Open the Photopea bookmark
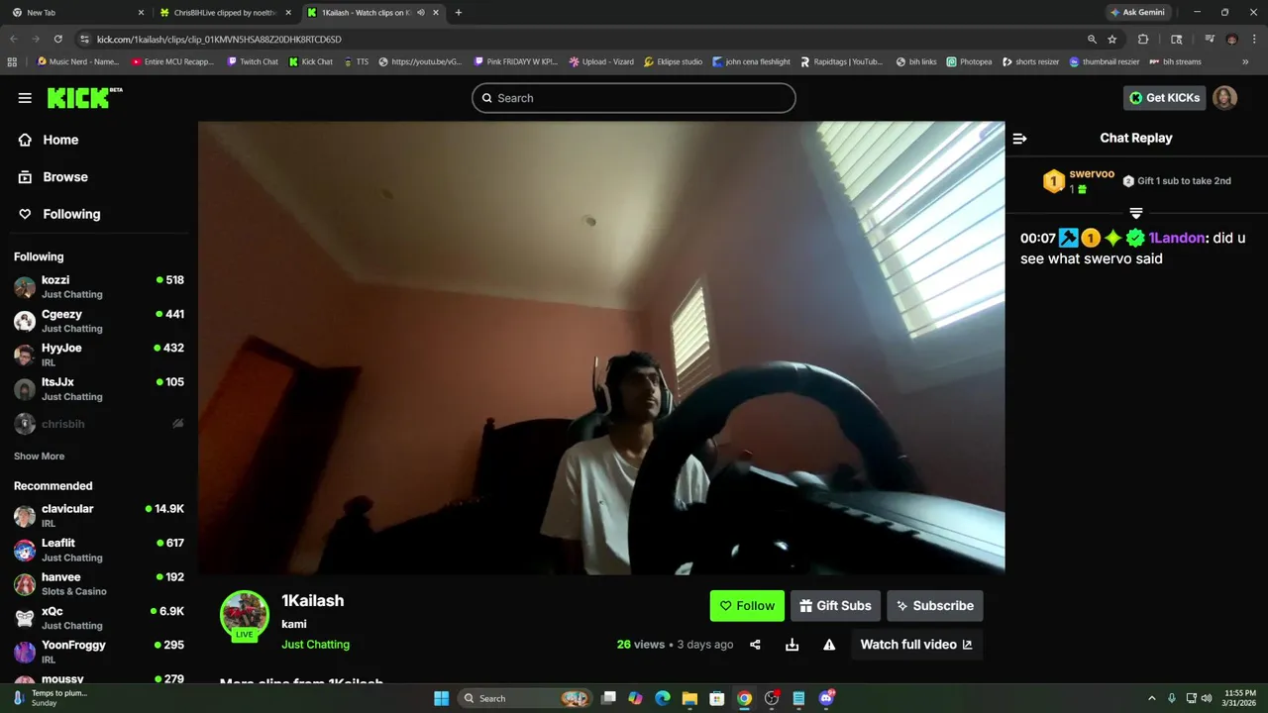The image size is (1268, 713). pyautogui.click(x=969, y=61)
